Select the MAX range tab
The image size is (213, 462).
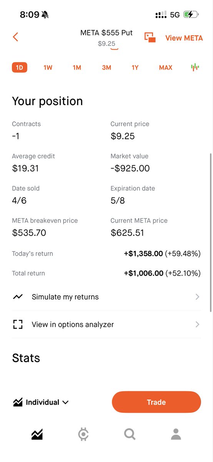pyautogui.click(x=166, y=67)
